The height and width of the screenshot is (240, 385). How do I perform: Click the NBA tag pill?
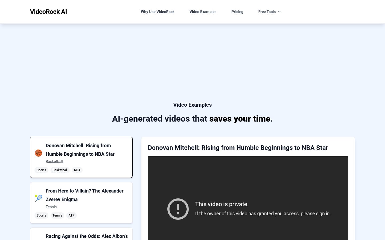point(77,170)
